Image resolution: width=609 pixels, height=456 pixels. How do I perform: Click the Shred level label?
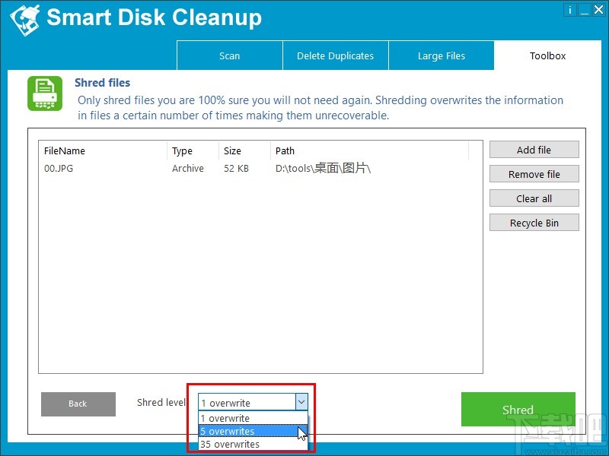[x=161, y=403]
